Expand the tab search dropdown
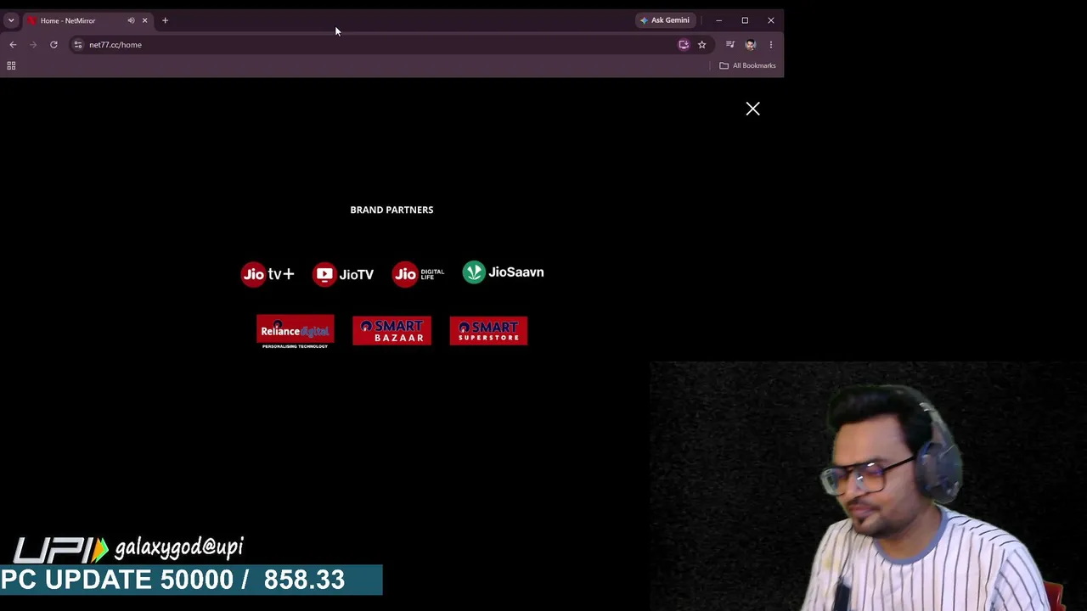The width and height of the screenshot is (1087, 611). click(x=11, y=20)
